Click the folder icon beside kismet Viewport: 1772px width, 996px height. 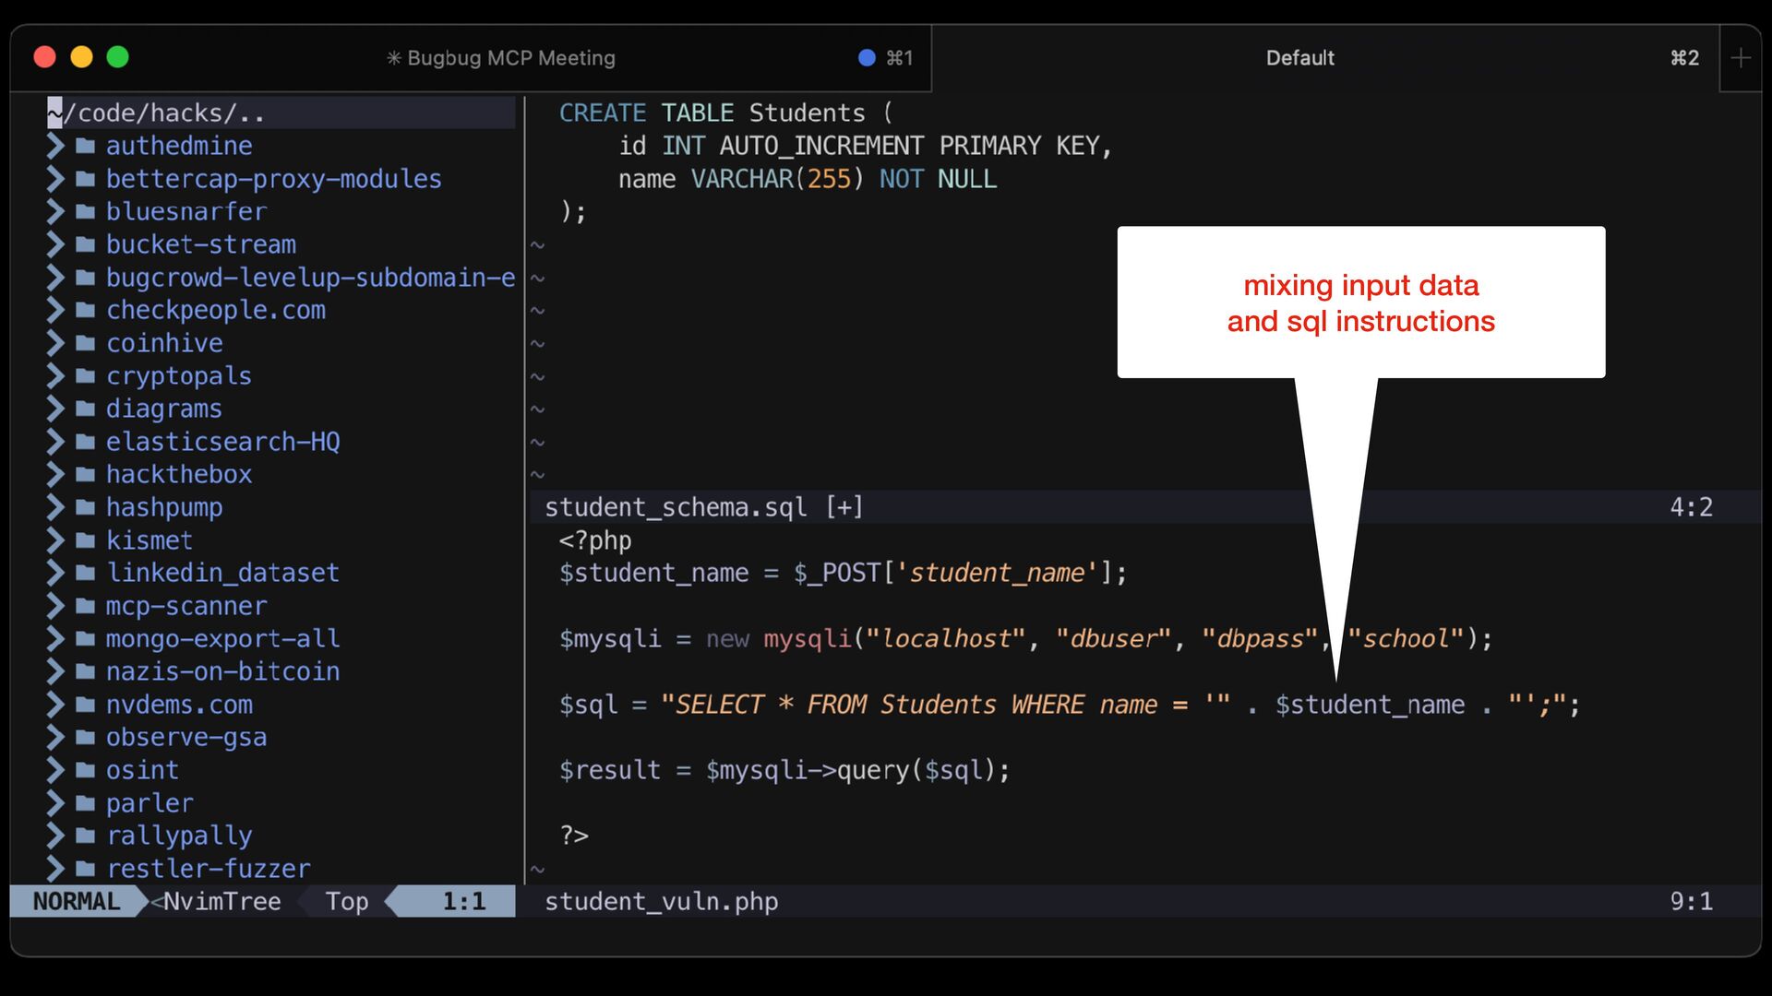86,540
